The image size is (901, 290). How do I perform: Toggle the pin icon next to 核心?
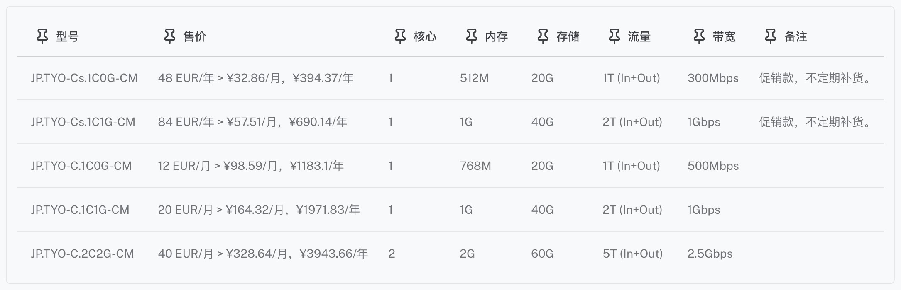tap(400, 36)
